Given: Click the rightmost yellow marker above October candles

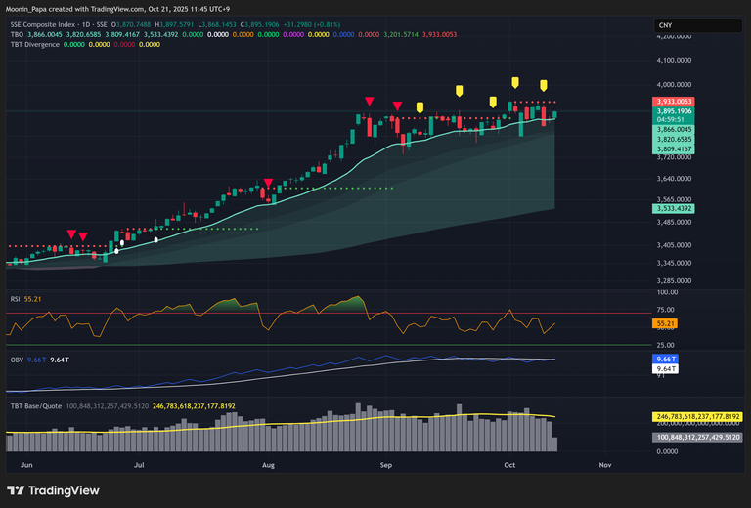Looking at the screenshot, I should [544, 85].
